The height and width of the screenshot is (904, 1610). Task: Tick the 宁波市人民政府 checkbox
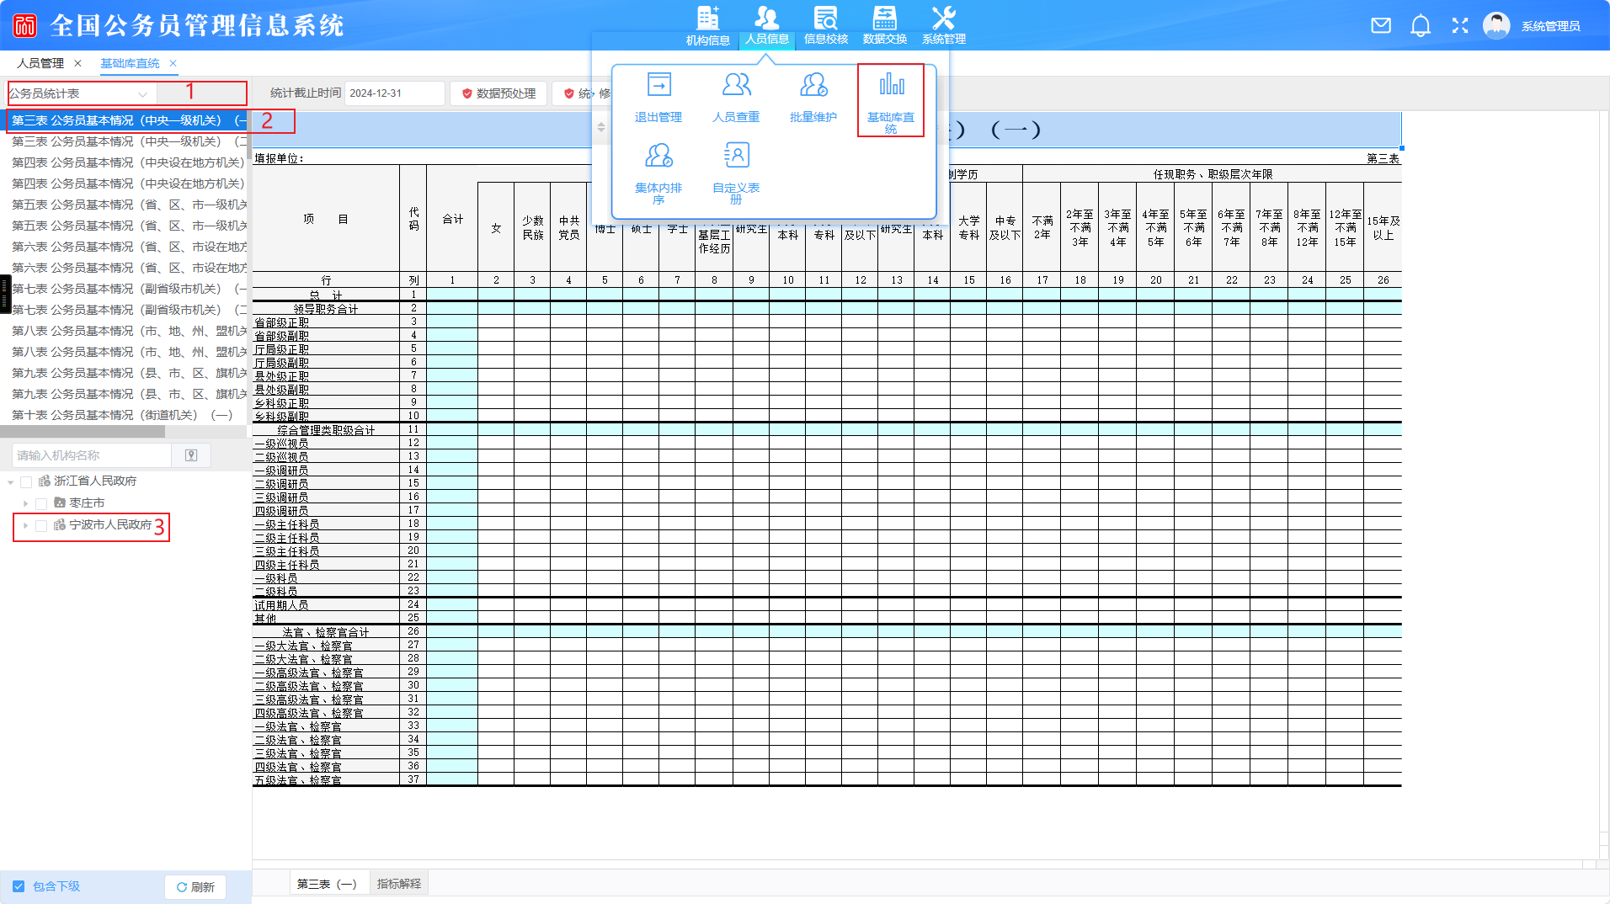click(41, 526)
